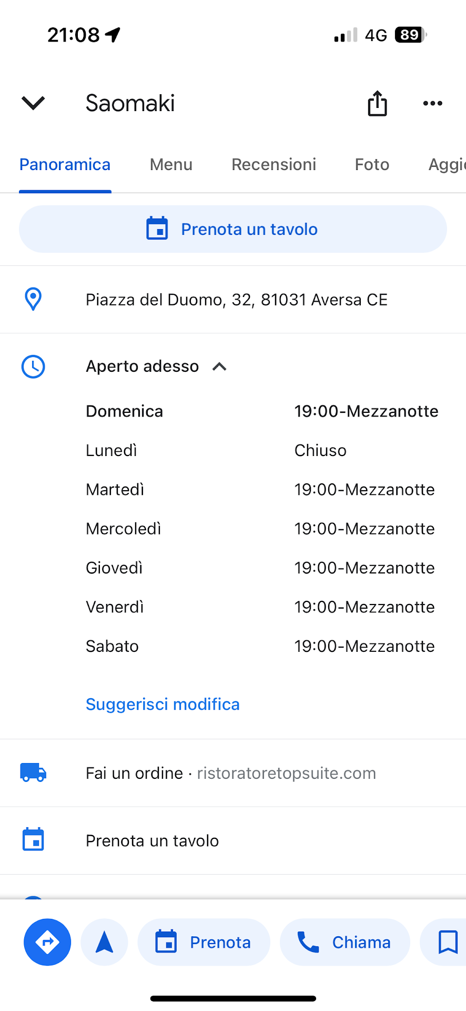Image resolution: width=466 pixels, height=1011 pixels.
Task: Tap the clock opening-hours icon
Action: [x=33, y=366]
